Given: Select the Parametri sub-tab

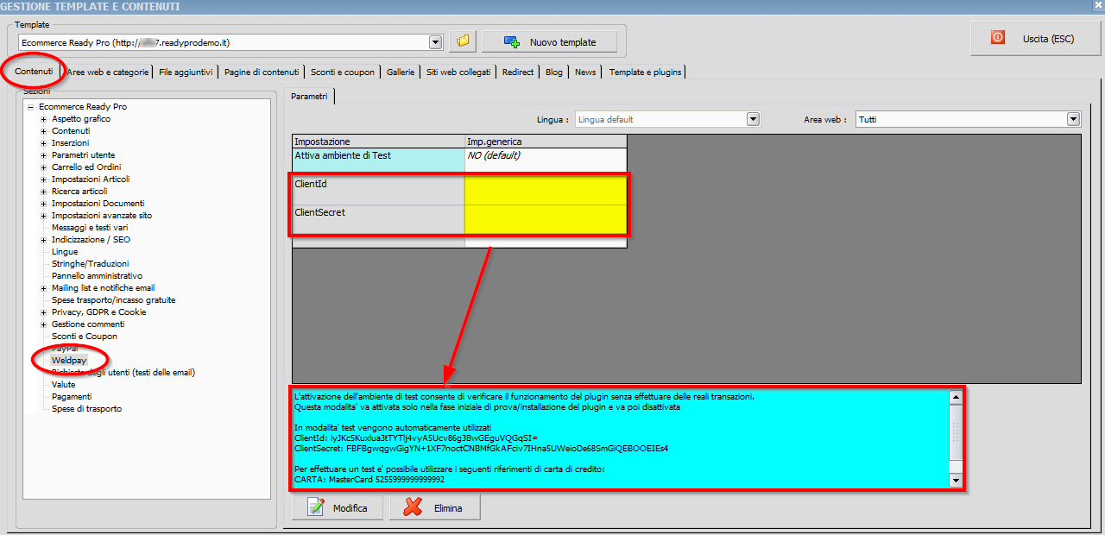Looking at the screenshot, I should tap(309, 97).
